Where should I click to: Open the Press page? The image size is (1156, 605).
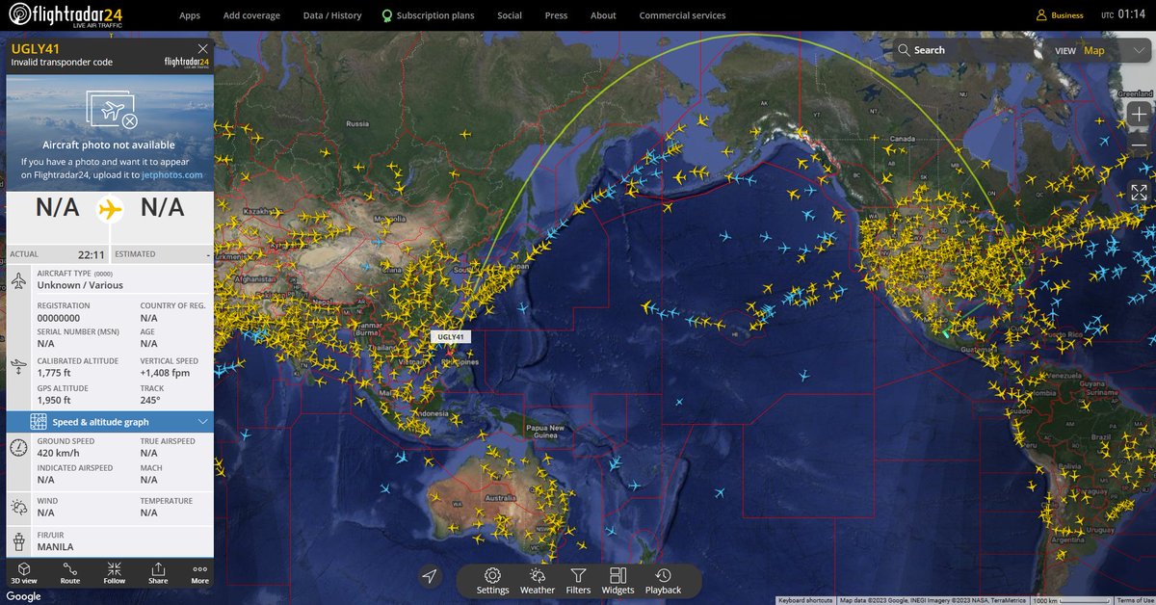[x=556, y=15]
